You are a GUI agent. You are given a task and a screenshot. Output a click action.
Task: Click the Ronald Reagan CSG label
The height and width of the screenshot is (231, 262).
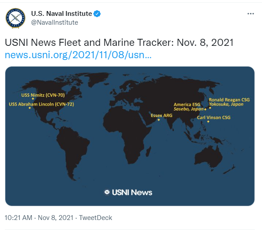[x=229, y=100]
